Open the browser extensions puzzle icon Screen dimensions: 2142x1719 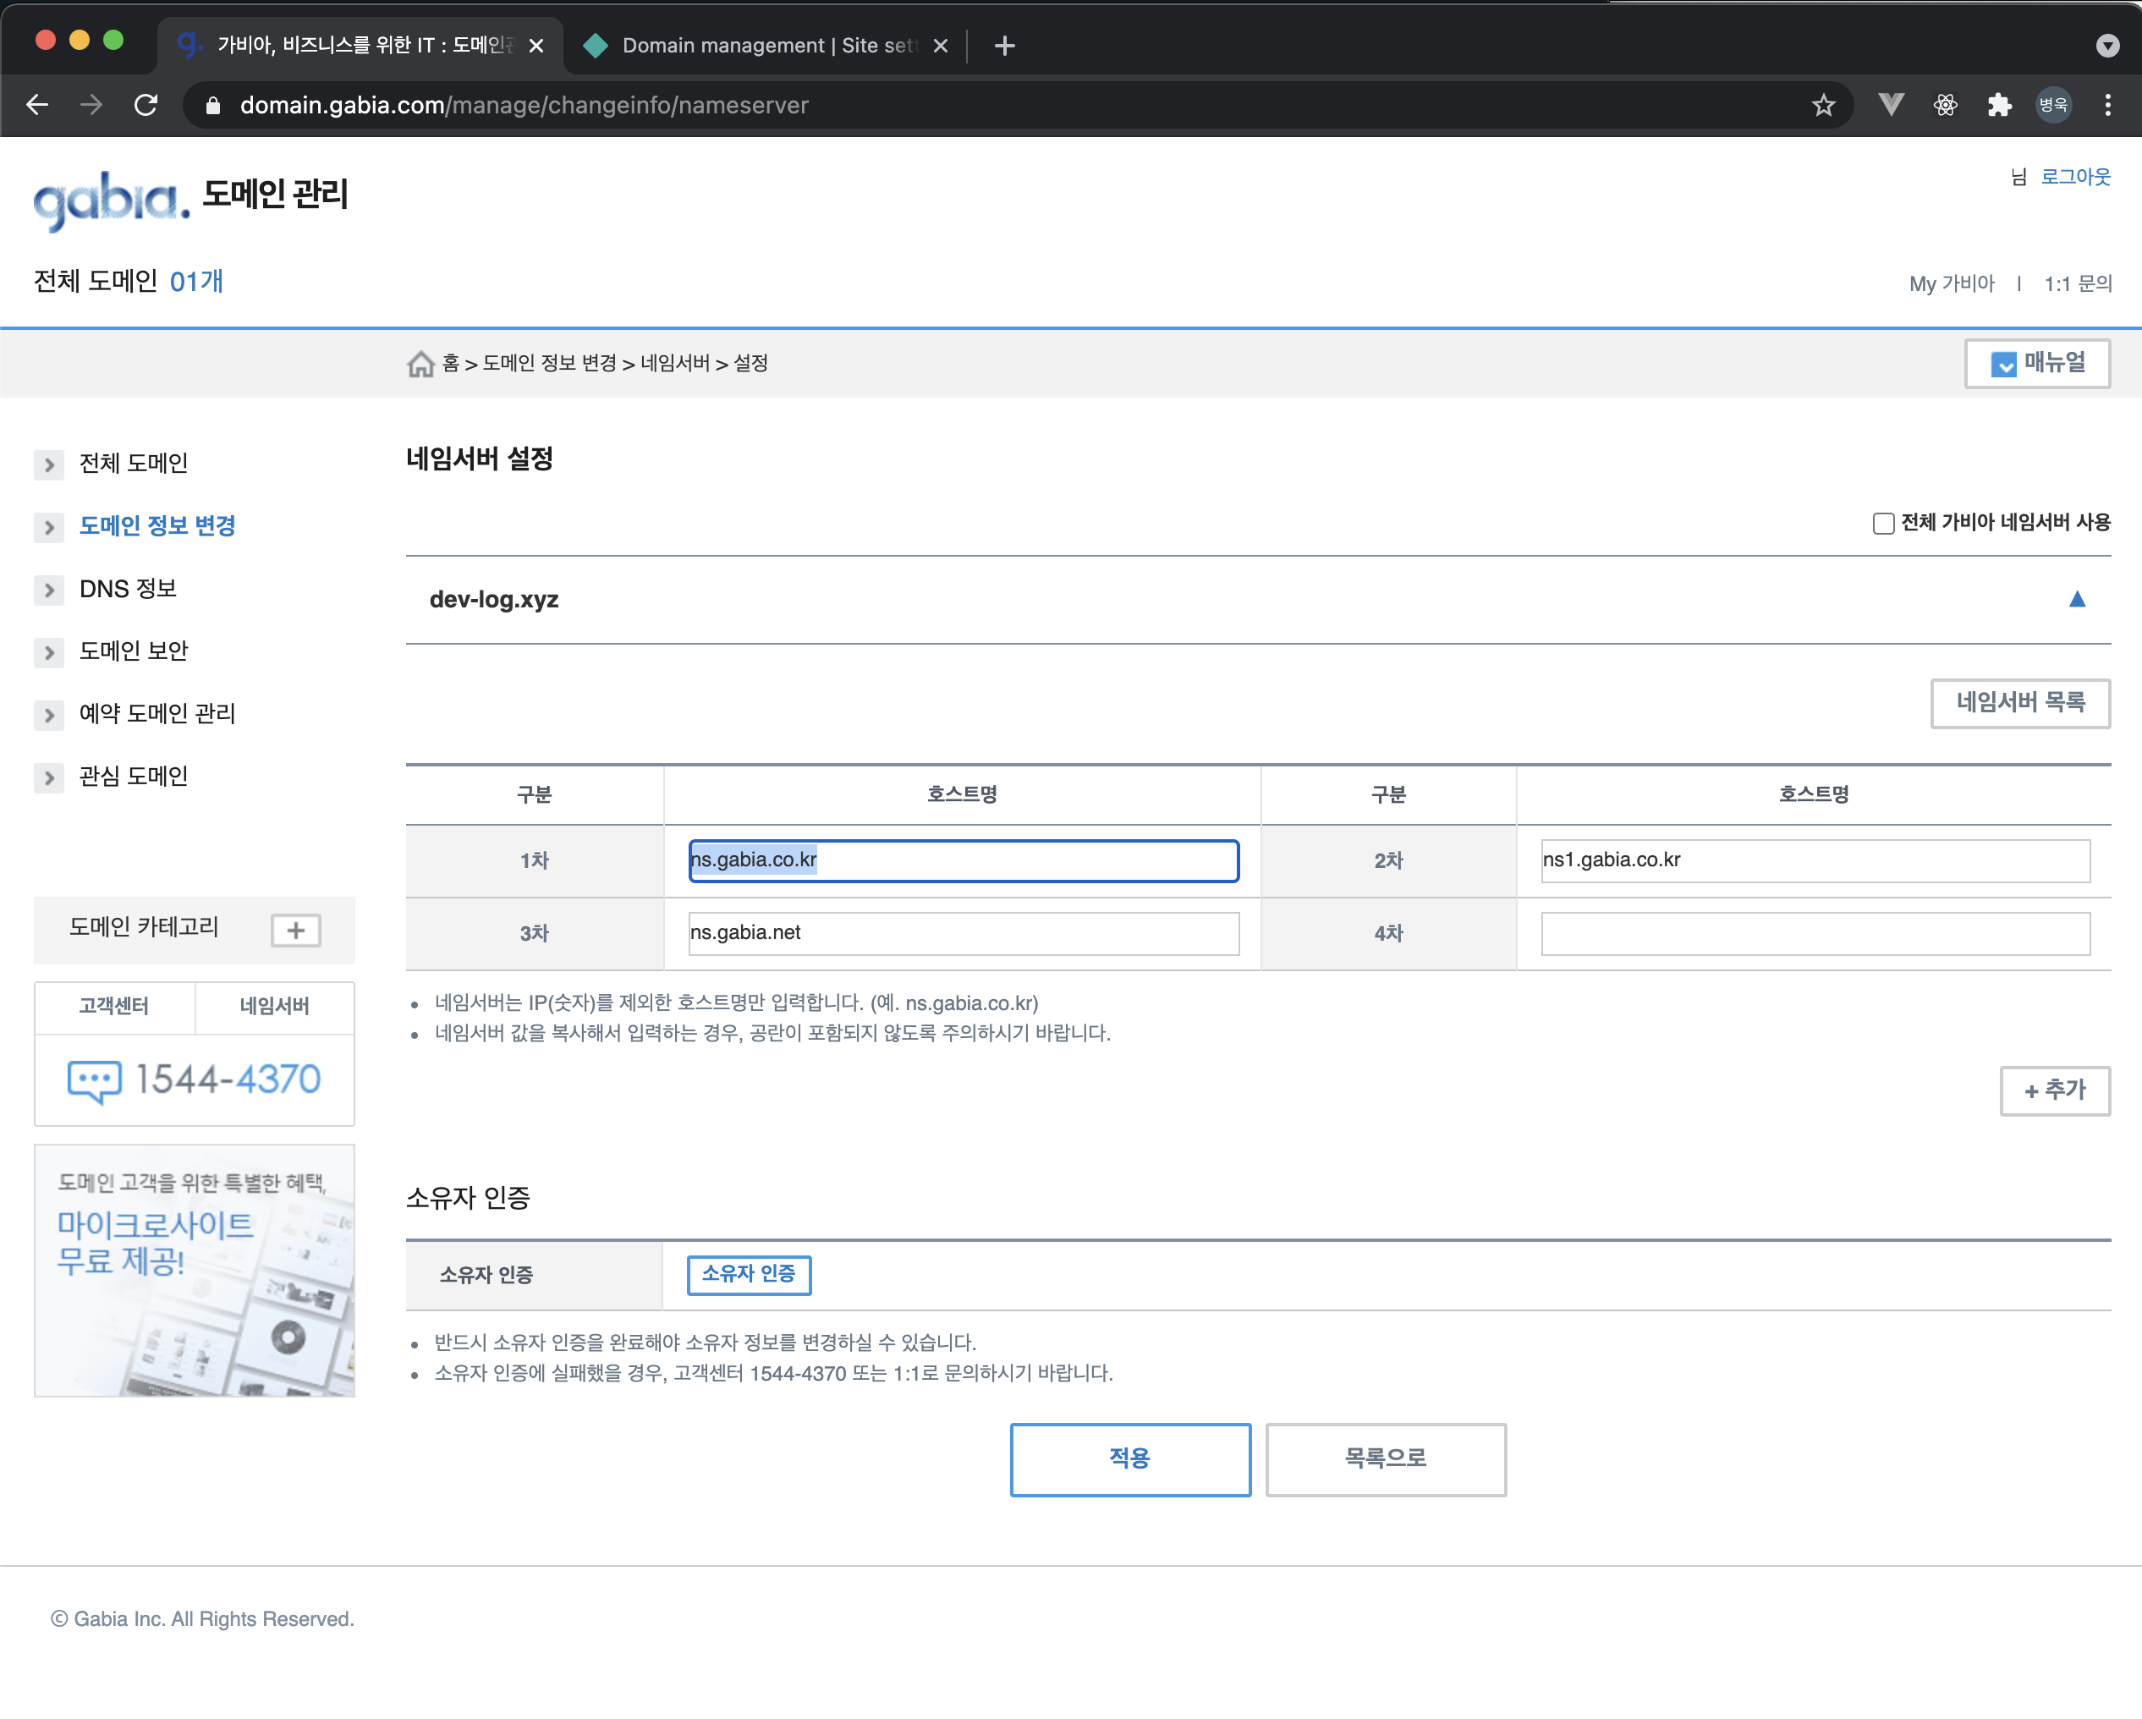click(1999, 106)
